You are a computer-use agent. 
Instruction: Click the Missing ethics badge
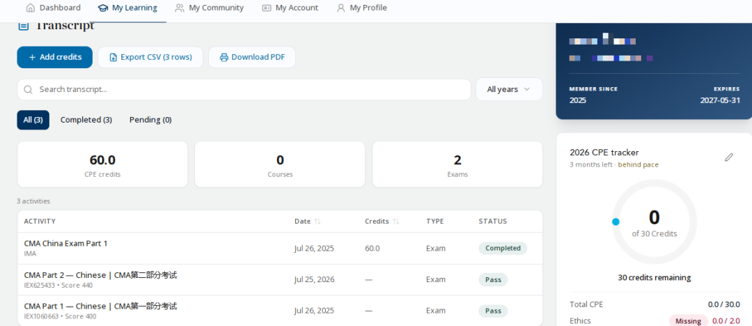688,321
